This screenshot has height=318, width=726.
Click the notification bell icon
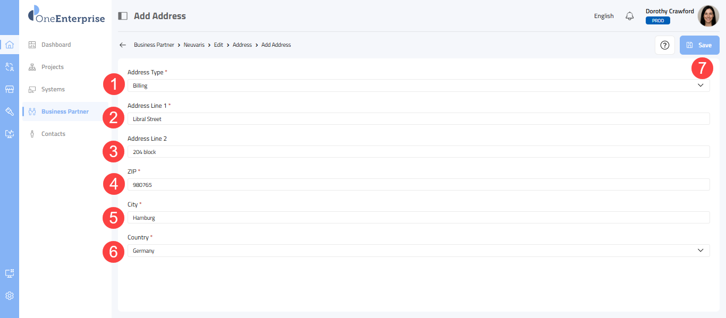point(630,16)
